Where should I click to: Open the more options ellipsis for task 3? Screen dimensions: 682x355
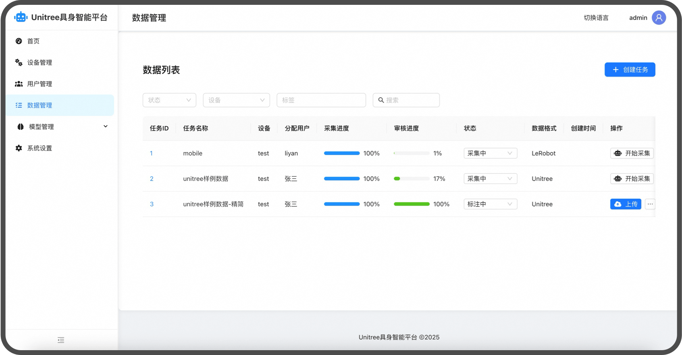coord(650,204)
